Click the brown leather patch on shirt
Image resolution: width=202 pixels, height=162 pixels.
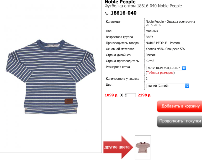point(69,101)
